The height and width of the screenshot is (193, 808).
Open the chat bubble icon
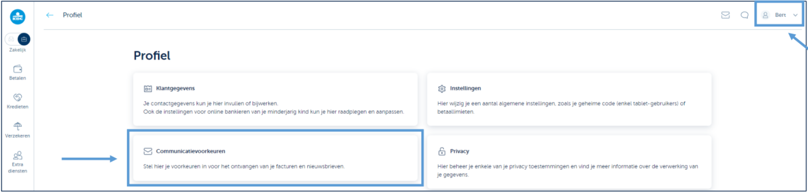(745, 15)
